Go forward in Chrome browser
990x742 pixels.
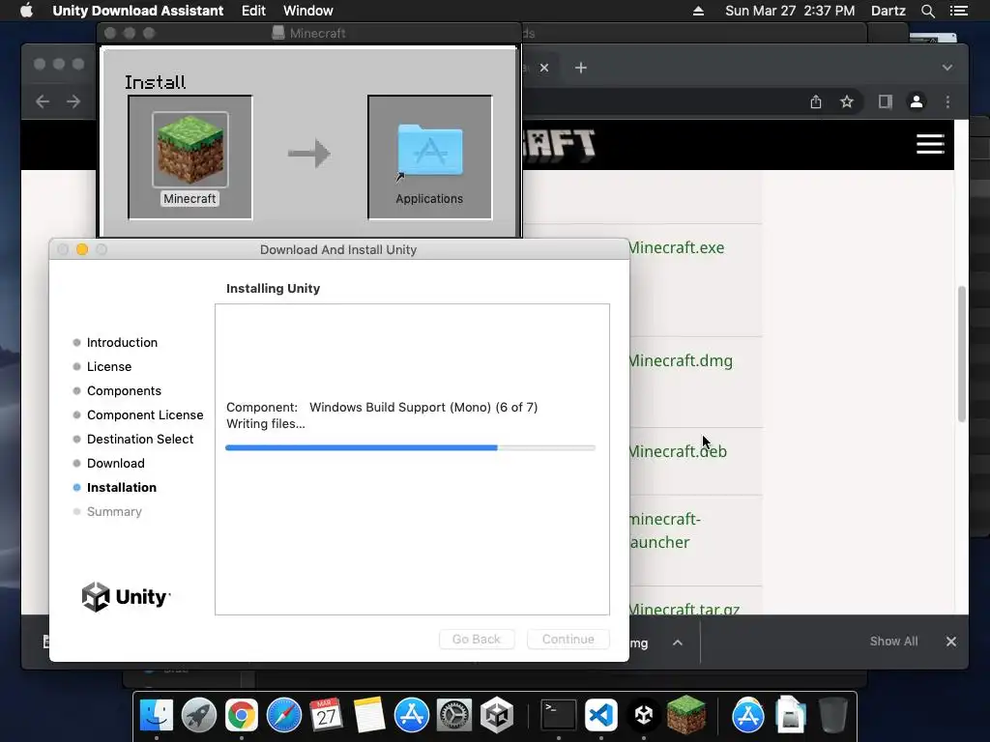pyautogui.click(x=73, y=101)
